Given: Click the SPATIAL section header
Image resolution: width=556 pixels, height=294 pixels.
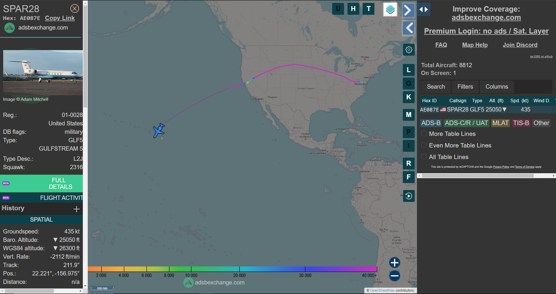Looking at the screenshot, I should pyautogui.click(x=41, y=220).
